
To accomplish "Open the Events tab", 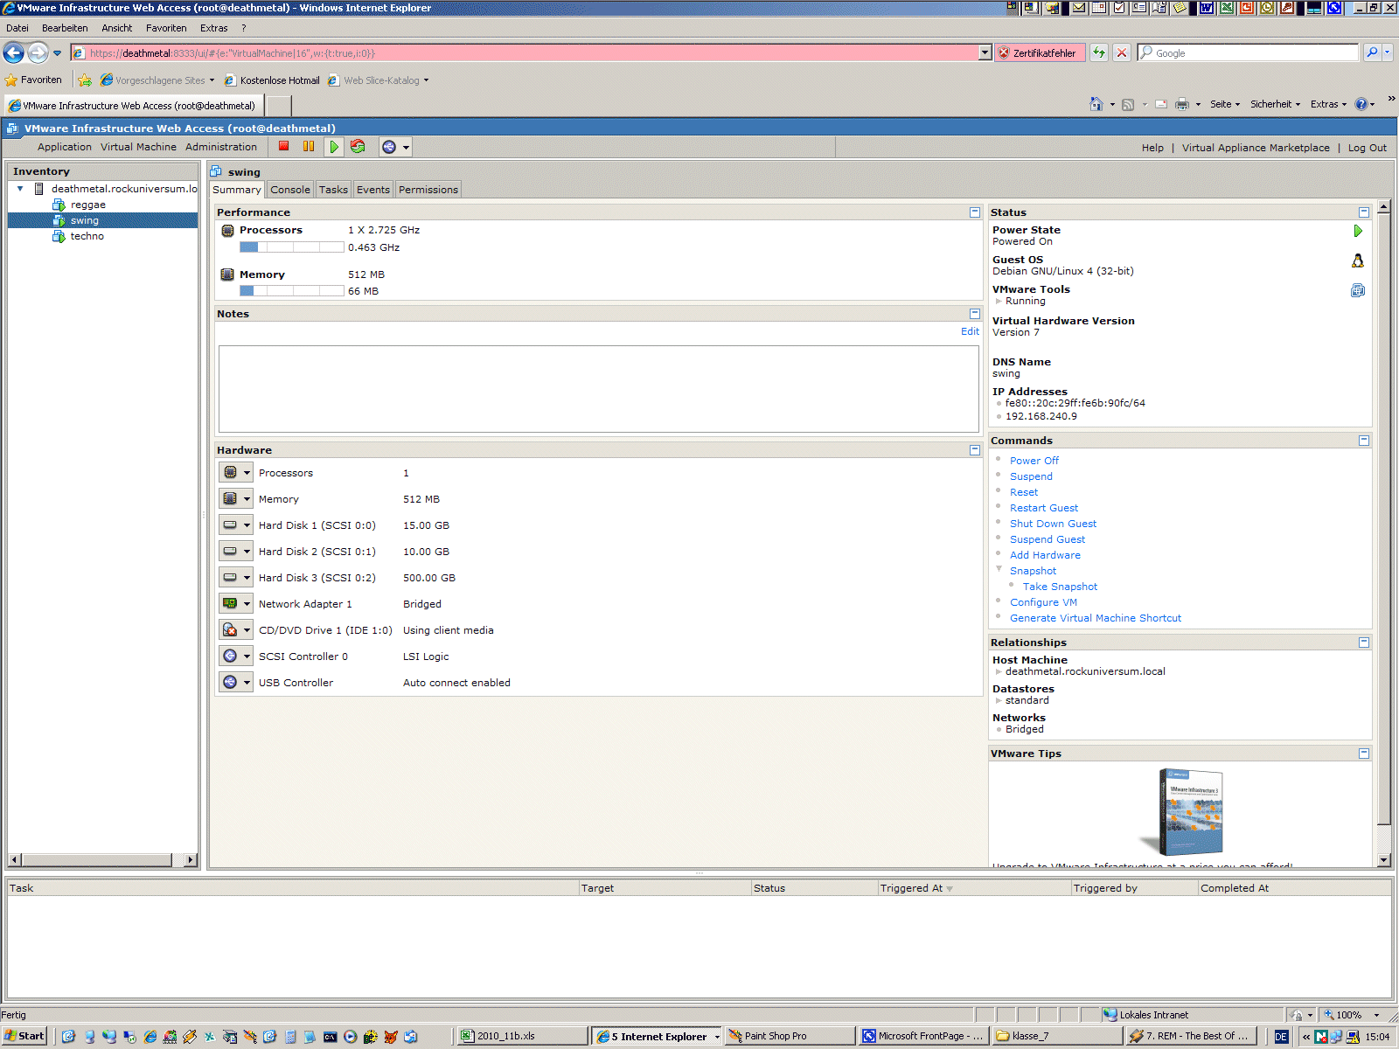I will 373,190.
